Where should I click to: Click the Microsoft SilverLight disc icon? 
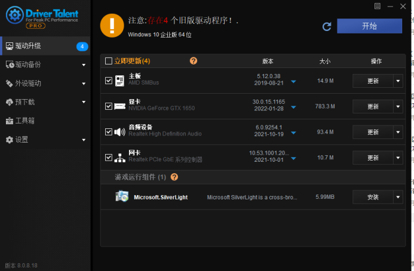click(122, 196)
